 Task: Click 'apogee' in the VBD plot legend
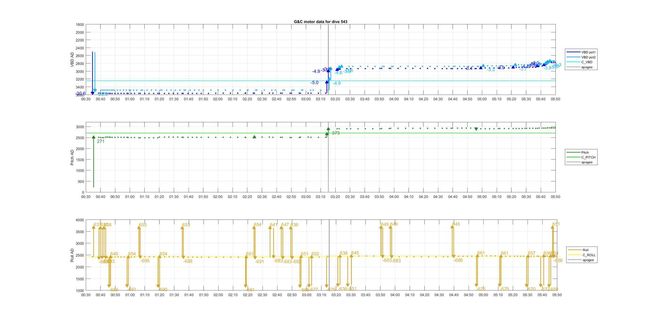coord(587,67)
